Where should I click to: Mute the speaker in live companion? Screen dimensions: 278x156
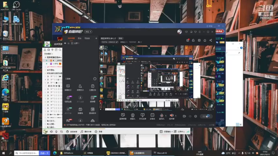click(x=171, y=116)
